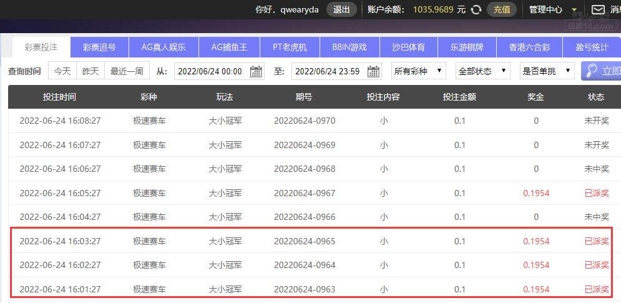Open the 是否单挑 dropdown
The height and width of the screenshot is (303, 621).
tap(547, 71)
